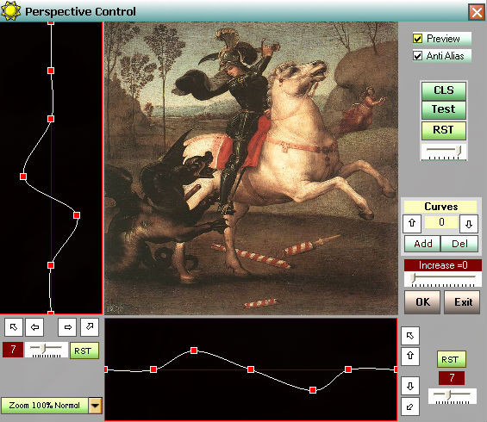
Task: Open the Zoom 100% Normal dropdown
Action: [x=96, y=406]
